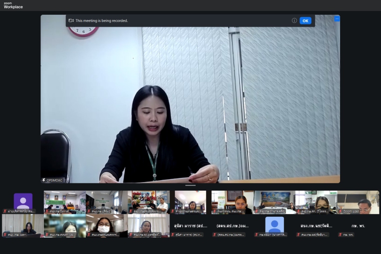This screenshot has width=381, height=254.
Task: Click the Zoom Workplace logo
Action: point(13,5)
